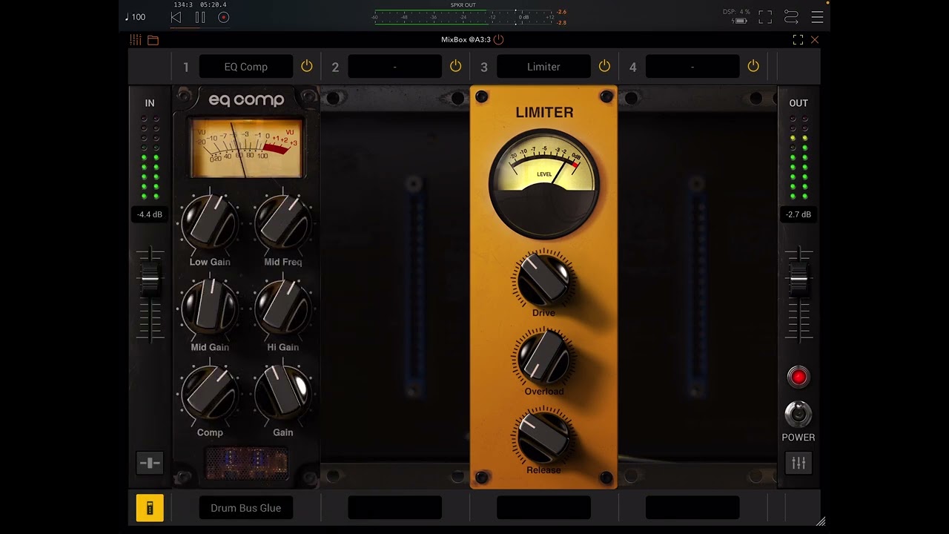This screenshot has width=949, height=534.
Task: Rewind playback to the start
Action: tap(176, 17)
